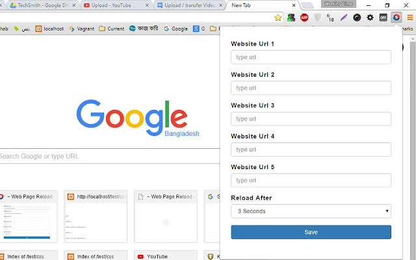Open the Google bookmark
This screenshot has width=416, height=260.
click(x=175, y=29)
